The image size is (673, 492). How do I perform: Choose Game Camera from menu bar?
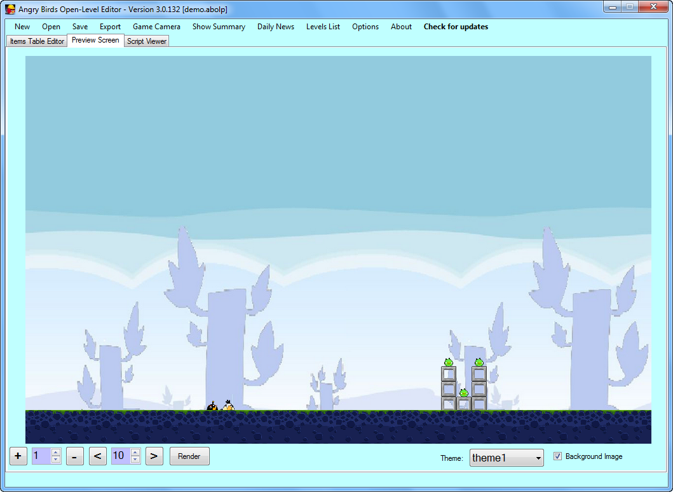point(156,27)
